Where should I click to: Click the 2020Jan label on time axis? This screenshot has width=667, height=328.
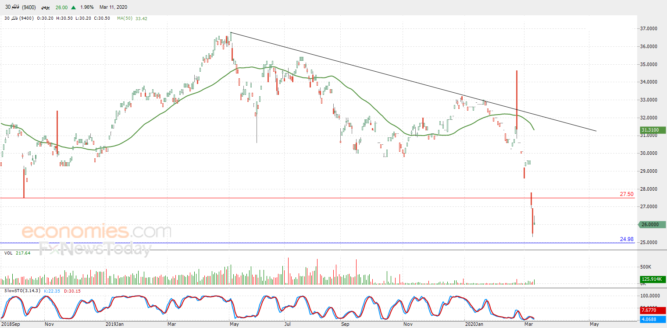pos(474,325)
